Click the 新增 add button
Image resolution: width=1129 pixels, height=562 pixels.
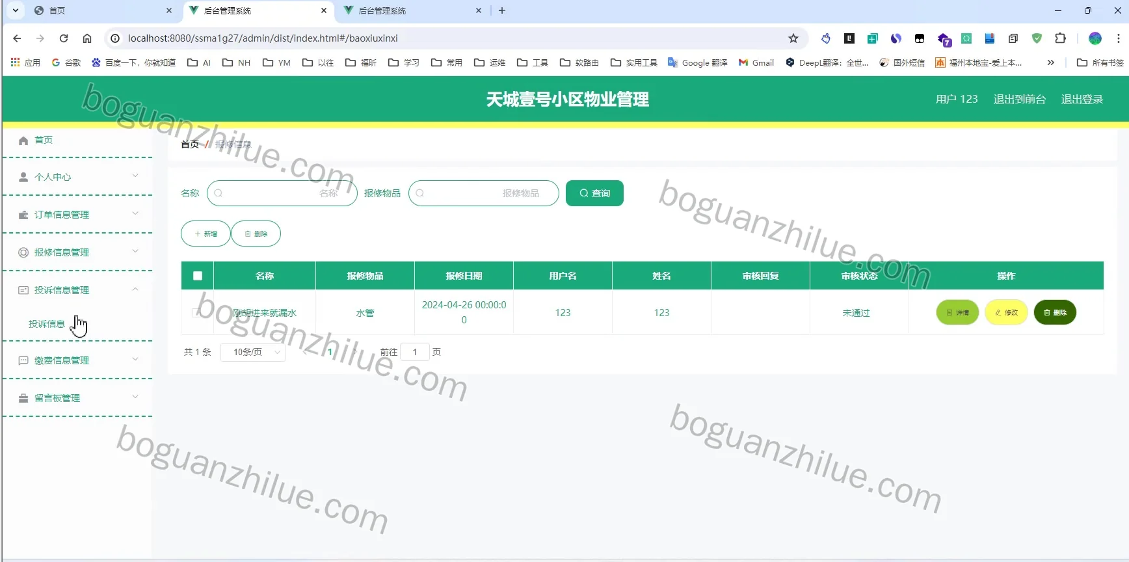pos(206,234)
